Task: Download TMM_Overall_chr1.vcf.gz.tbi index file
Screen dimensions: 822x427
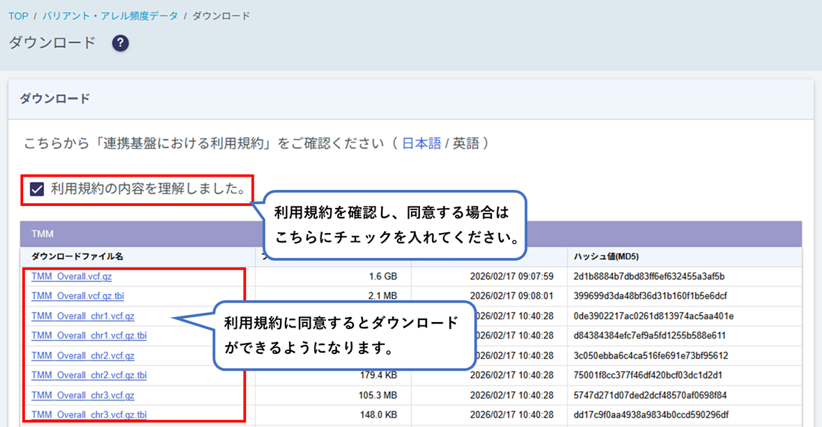Action: pos(89,336)
